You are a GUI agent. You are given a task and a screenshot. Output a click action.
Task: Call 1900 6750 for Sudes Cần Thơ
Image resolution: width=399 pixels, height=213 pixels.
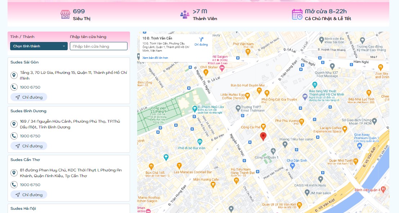click(x=30, y=185)
